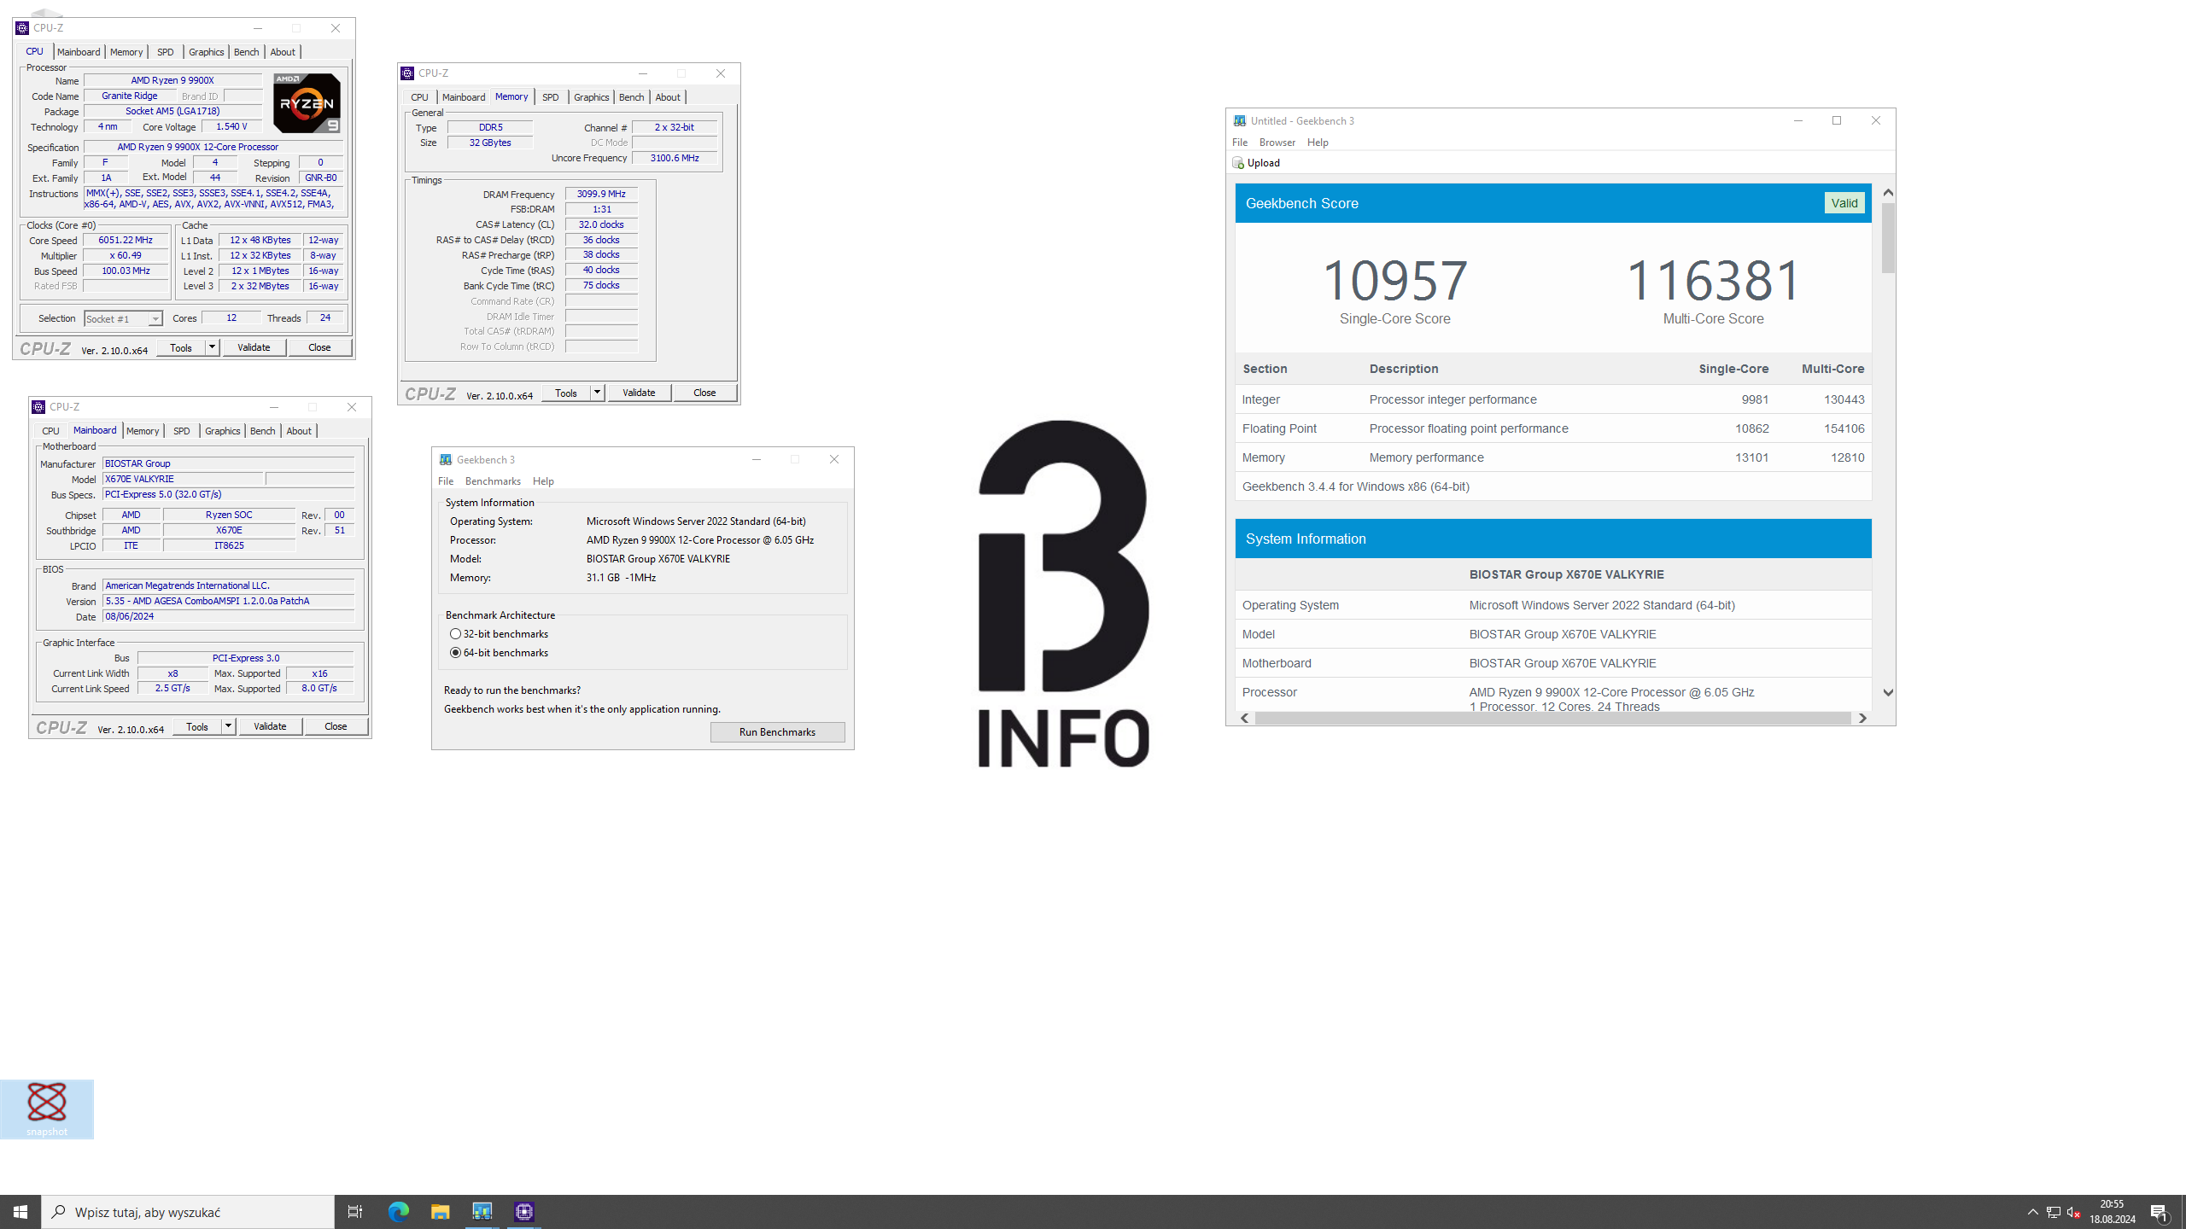Screen dimensions: 2186x1229
Task: Click the Upload icon in Geekbench results
Action: coord(1238,163)
